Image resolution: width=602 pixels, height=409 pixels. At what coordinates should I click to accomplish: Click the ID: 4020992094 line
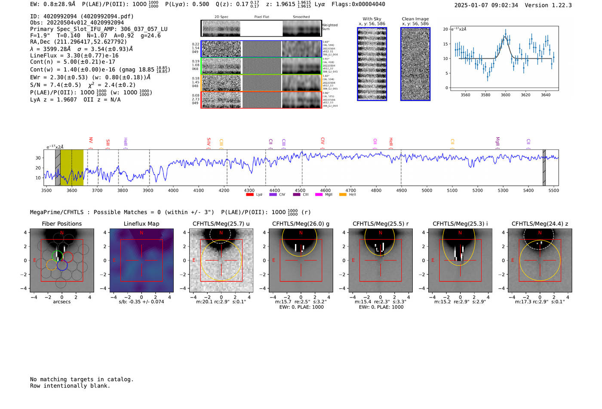pos(82,16)
